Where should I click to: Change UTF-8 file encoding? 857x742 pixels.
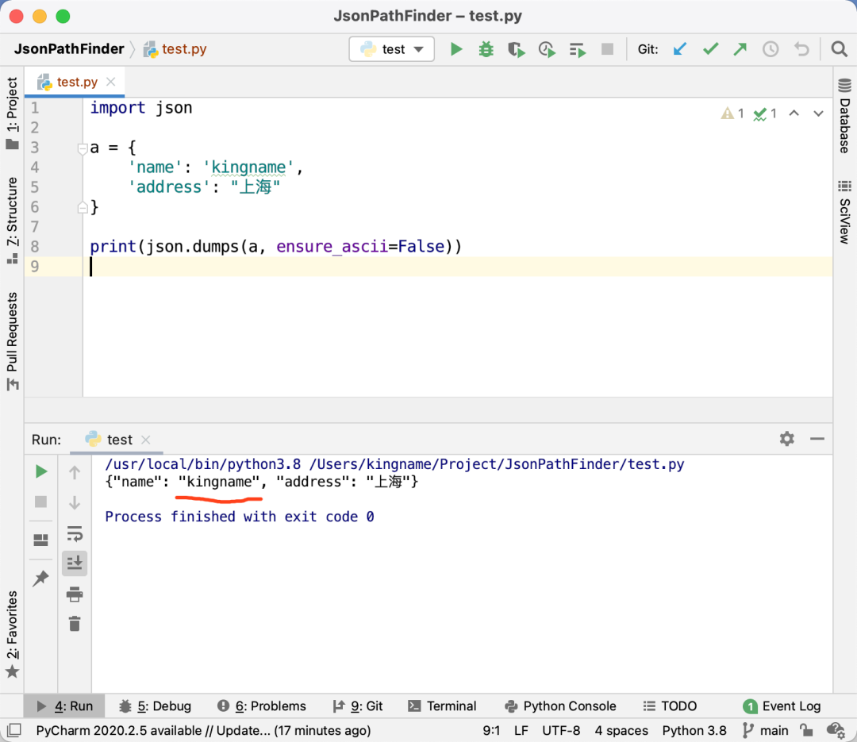pos(561,731)
